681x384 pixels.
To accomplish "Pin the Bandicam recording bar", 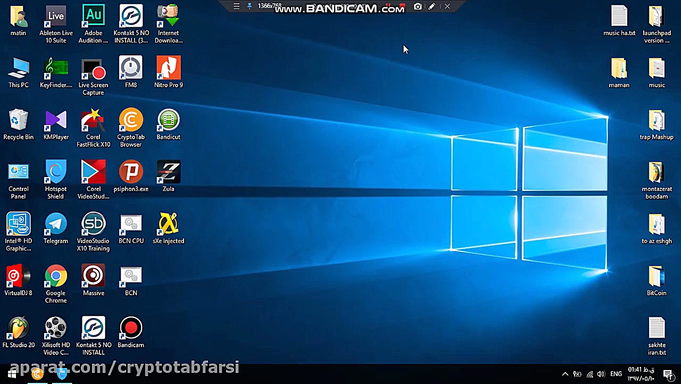I will pos(249,6).
